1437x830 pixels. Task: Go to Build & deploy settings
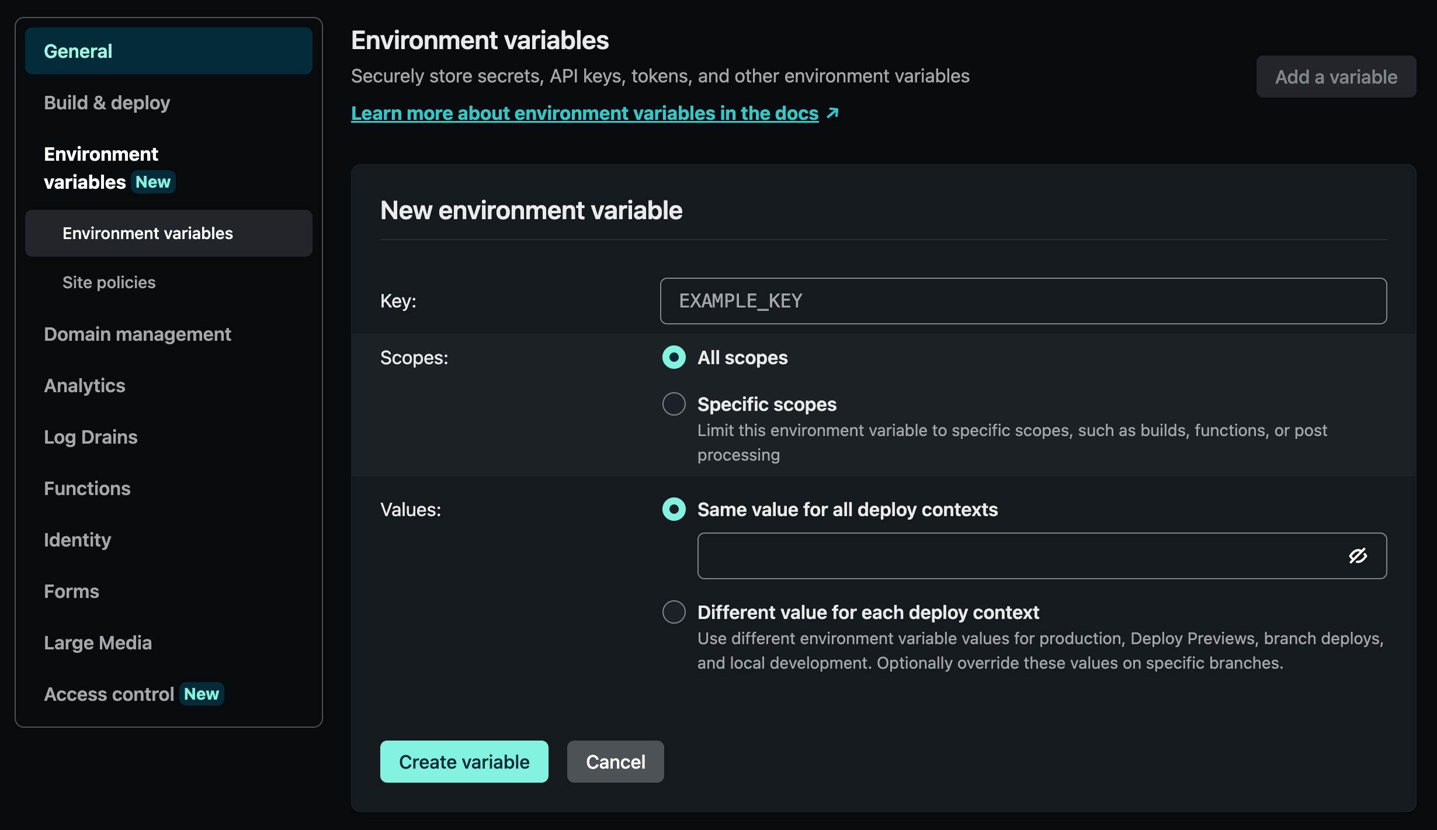click(x=107, y=103)
